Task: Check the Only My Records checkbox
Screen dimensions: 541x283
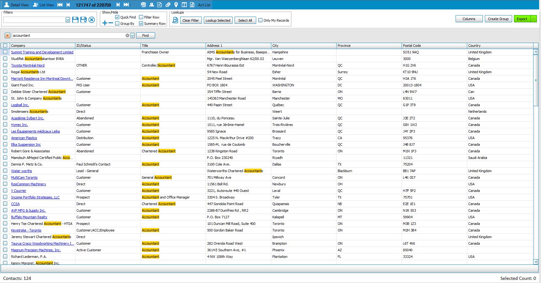Action: tap(260, 20)
